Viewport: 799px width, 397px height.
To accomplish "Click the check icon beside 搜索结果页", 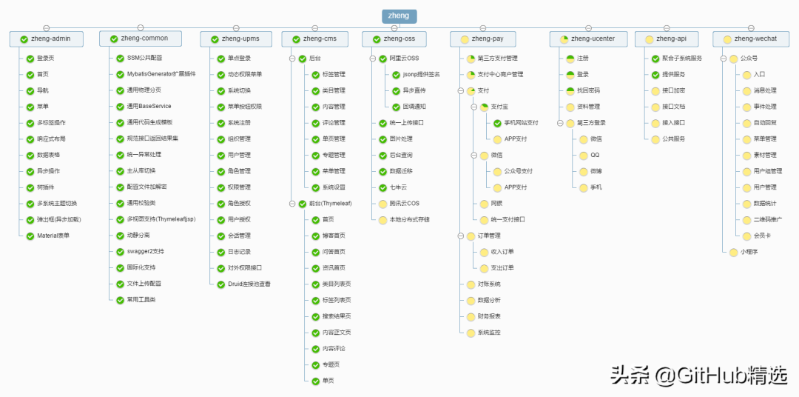I will pyautogui.click(x=315, y=316).
